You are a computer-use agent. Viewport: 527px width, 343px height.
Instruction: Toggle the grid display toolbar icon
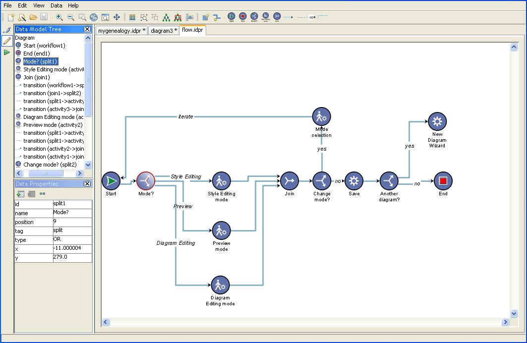pos(132,17)
